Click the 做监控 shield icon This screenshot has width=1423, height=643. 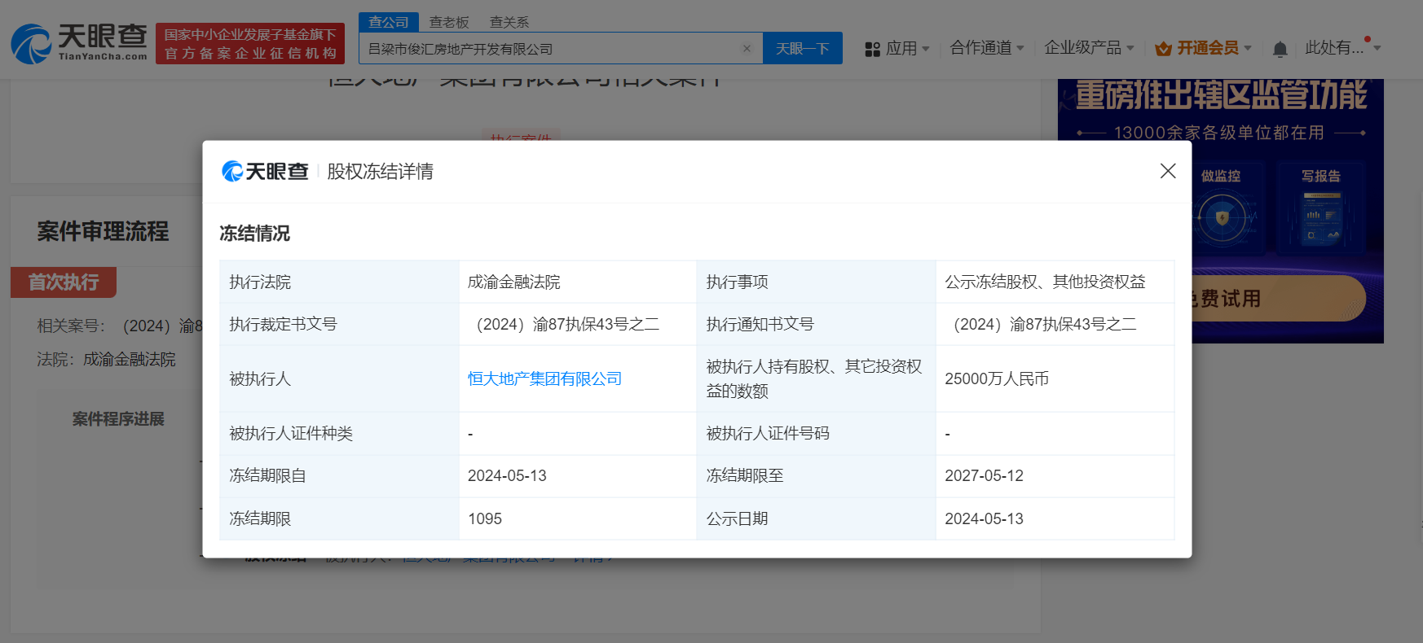click(1221, 218)
